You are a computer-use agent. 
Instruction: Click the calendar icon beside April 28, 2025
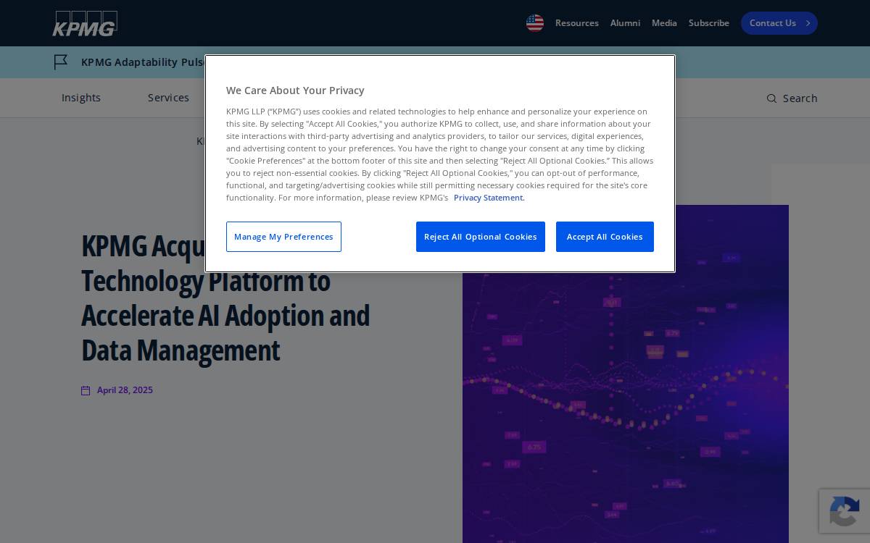(86, 390)
